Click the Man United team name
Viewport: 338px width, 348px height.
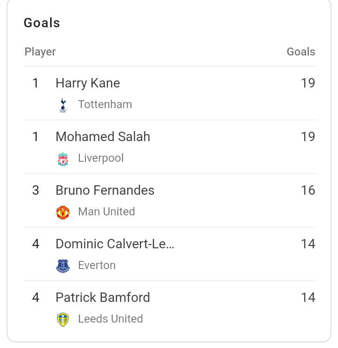pyautogui.click(x=107, y=212)
